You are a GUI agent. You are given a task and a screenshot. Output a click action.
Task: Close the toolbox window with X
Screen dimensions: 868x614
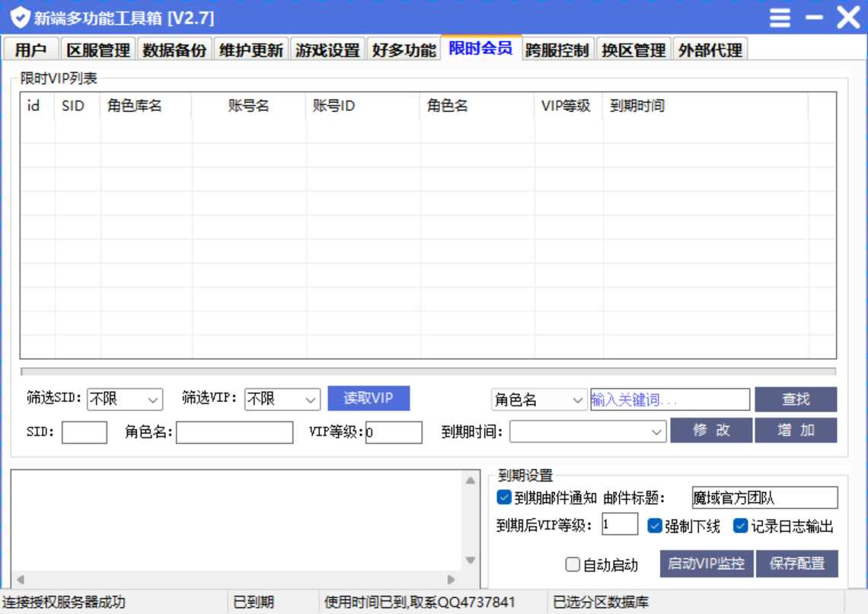pos(848,17)
